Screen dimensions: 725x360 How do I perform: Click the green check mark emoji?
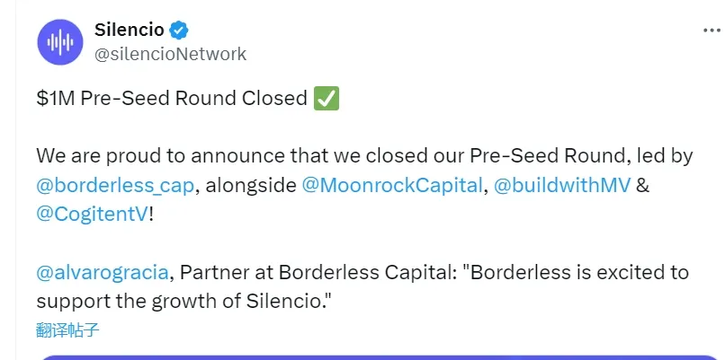click(326, 98)
